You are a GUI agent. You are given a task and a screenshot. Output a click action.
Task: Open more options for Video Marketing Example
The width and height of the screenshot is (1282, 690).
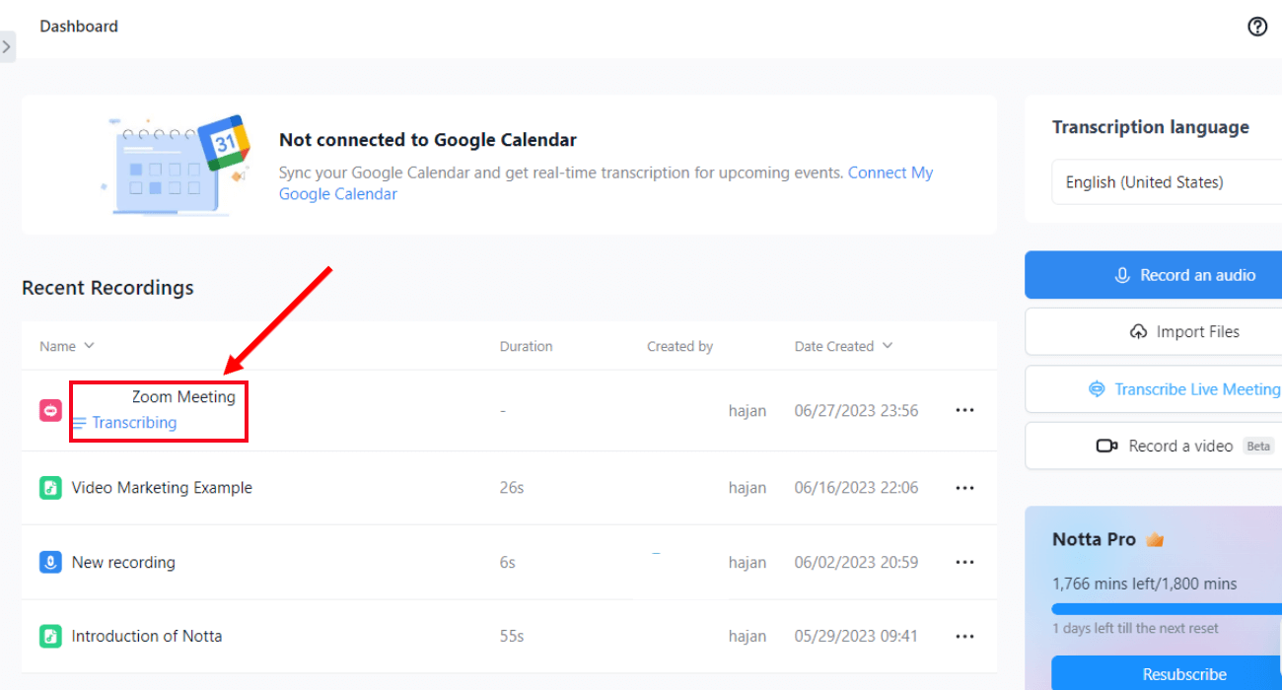pyautogui.click(x=964, y=488)
